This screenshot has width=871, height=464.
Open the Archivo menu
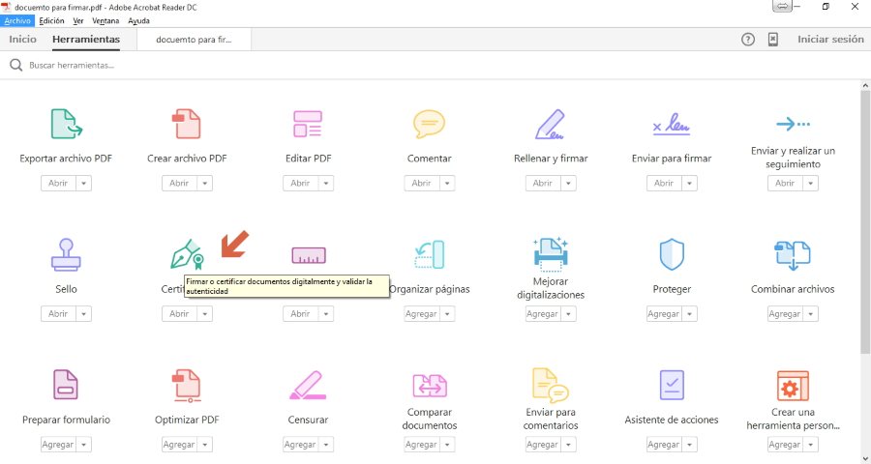pos(17,20)
